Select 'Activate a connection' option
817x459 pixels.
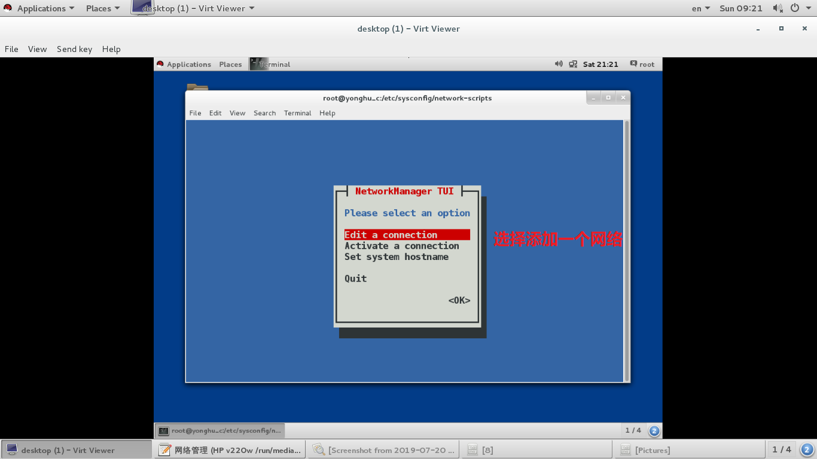click(402, 246)
